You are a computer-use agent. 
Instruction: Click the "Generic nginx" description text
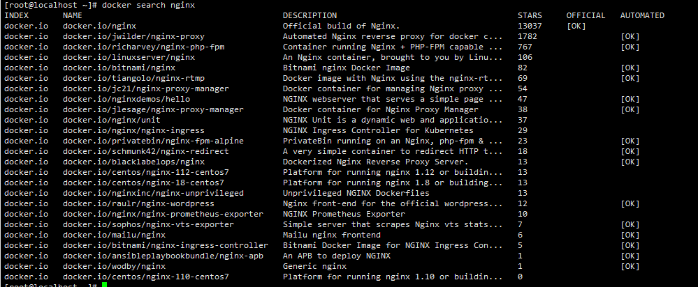(x=314, y=266)
